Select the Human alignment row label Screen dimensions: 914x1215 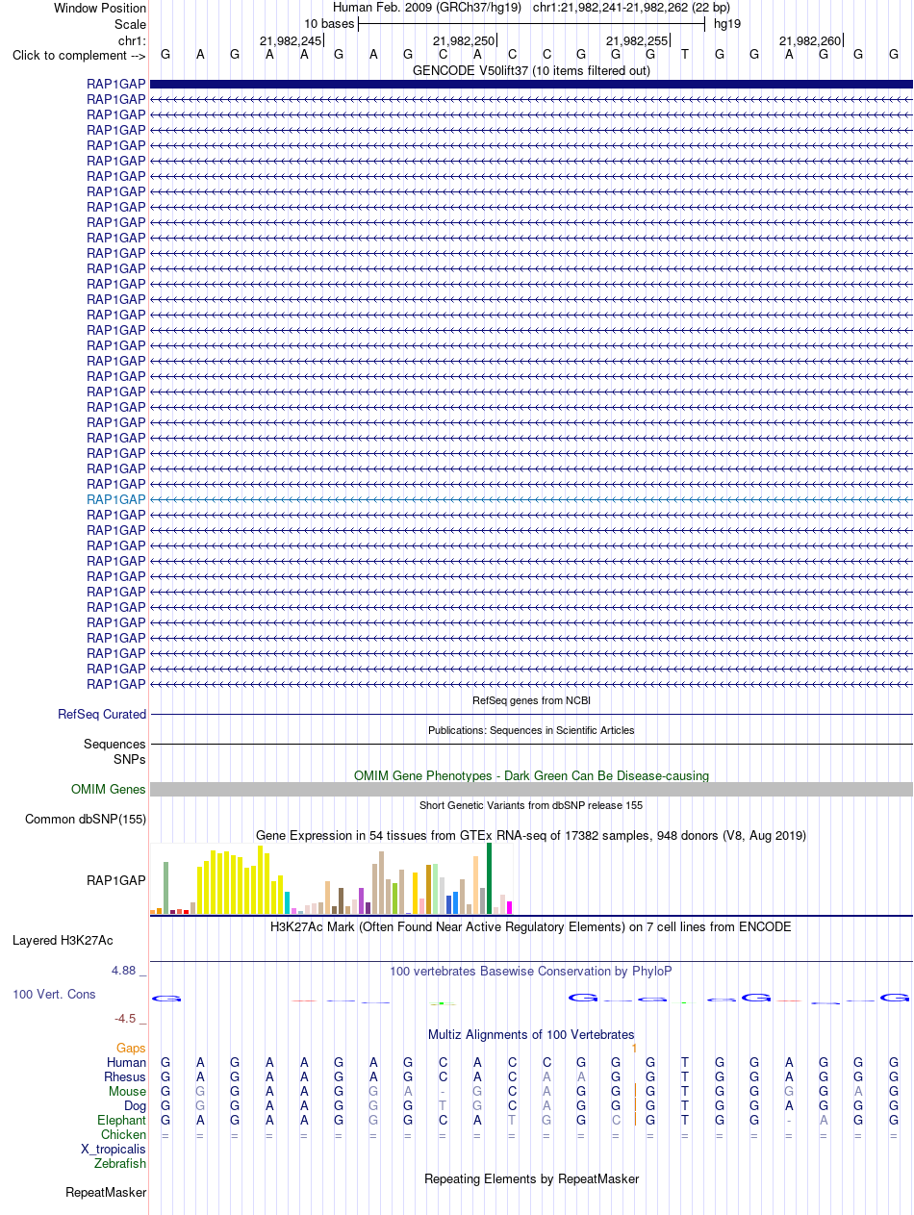point(126,1062)
